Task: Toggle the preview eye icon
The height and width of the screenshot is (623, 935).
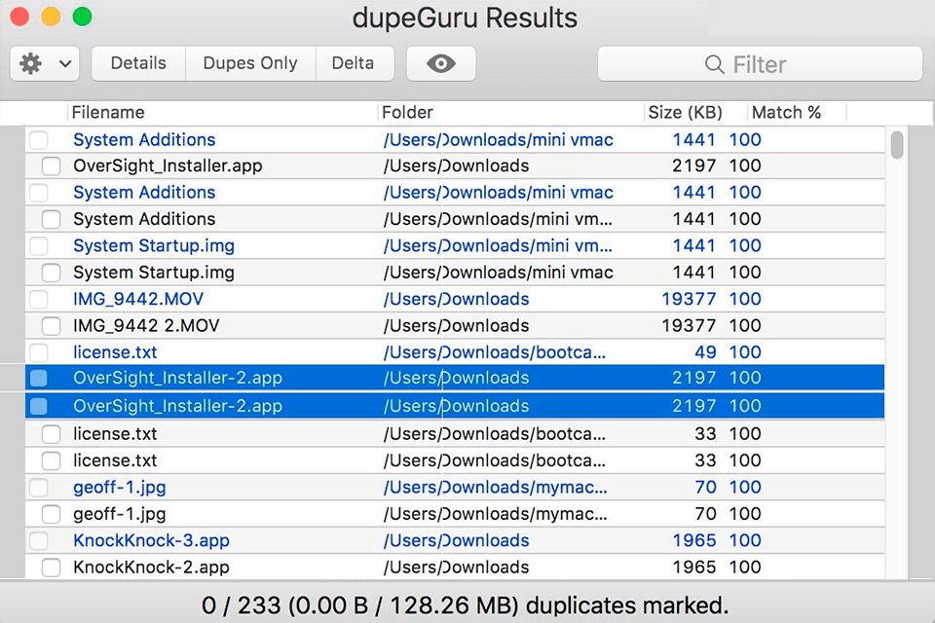Action: 440,62
